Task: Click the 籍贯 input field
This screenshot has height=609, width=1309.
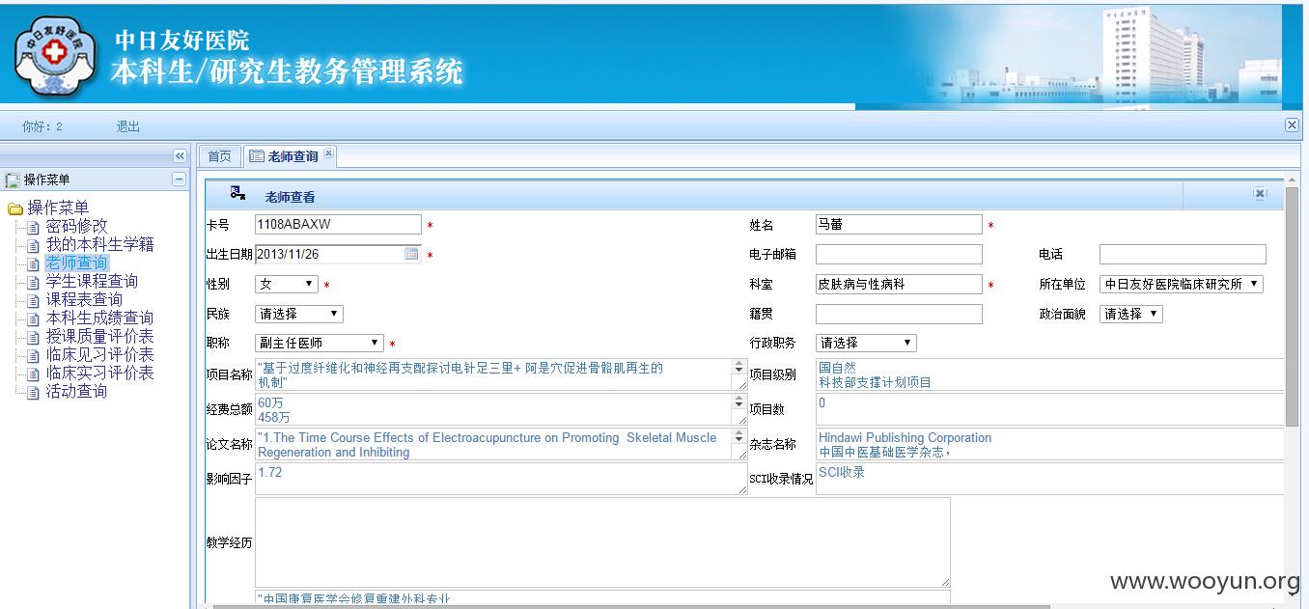Action: pyautogui.click(x=899, y=315)
